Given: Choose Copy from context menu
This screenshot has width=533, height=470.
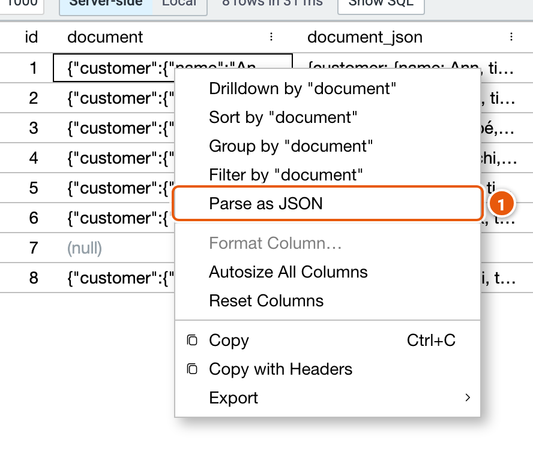Looking at the screenshot, I should point(327,340).
